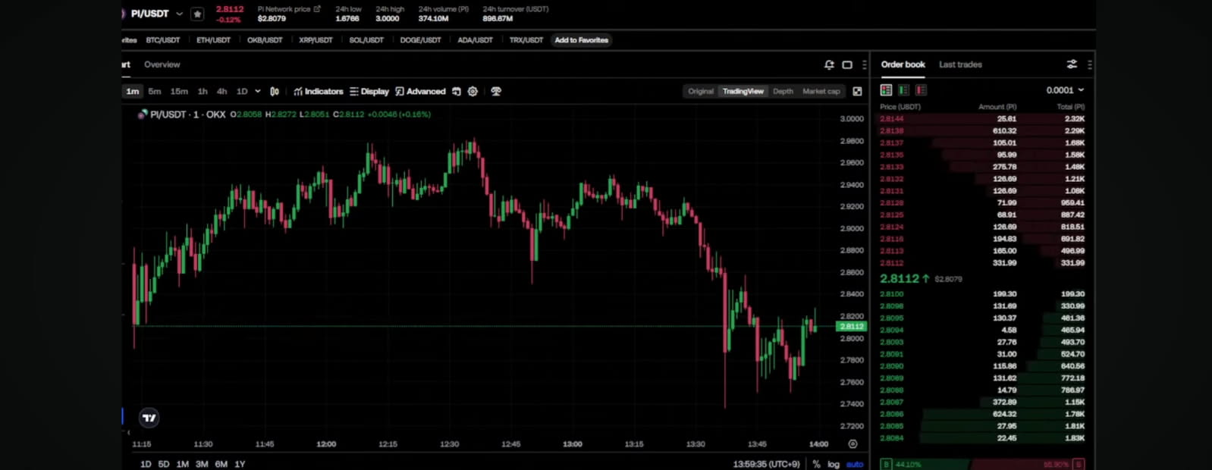Open the Indicators menu

tap(319, 91)
